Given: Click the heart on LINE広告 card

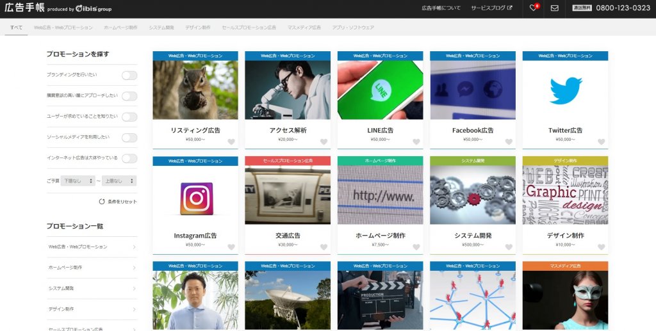Looking at the screenshot, I should (416, 141).
